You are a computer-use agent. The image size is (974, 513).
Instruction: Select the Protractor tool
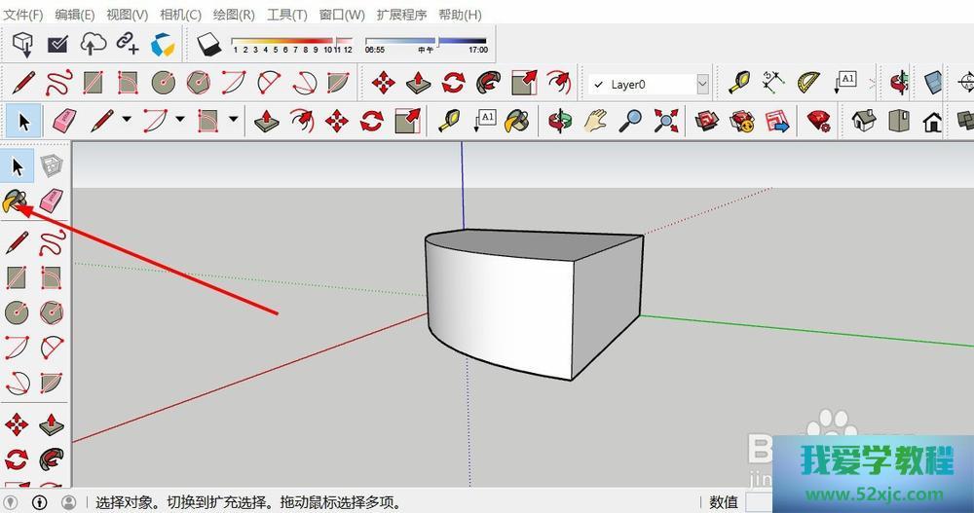[808, 84]
